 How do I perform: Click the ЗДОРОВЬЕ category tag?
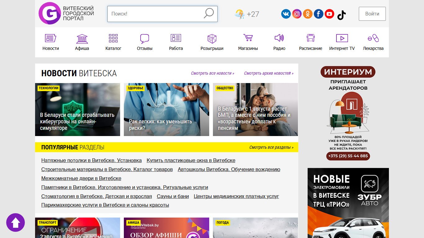coord(136,88)
